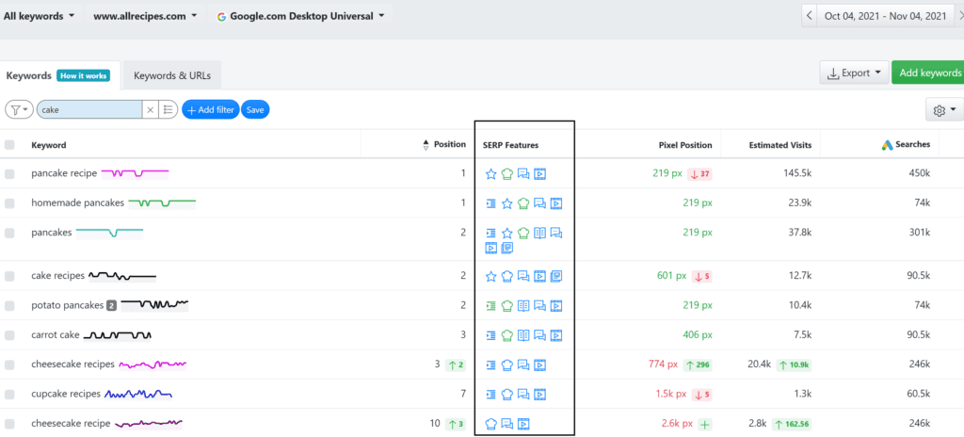Viewport: 964px width, 437px height.
Task: Open the www.allrecipes.com site dropdown
Action: 145,17
